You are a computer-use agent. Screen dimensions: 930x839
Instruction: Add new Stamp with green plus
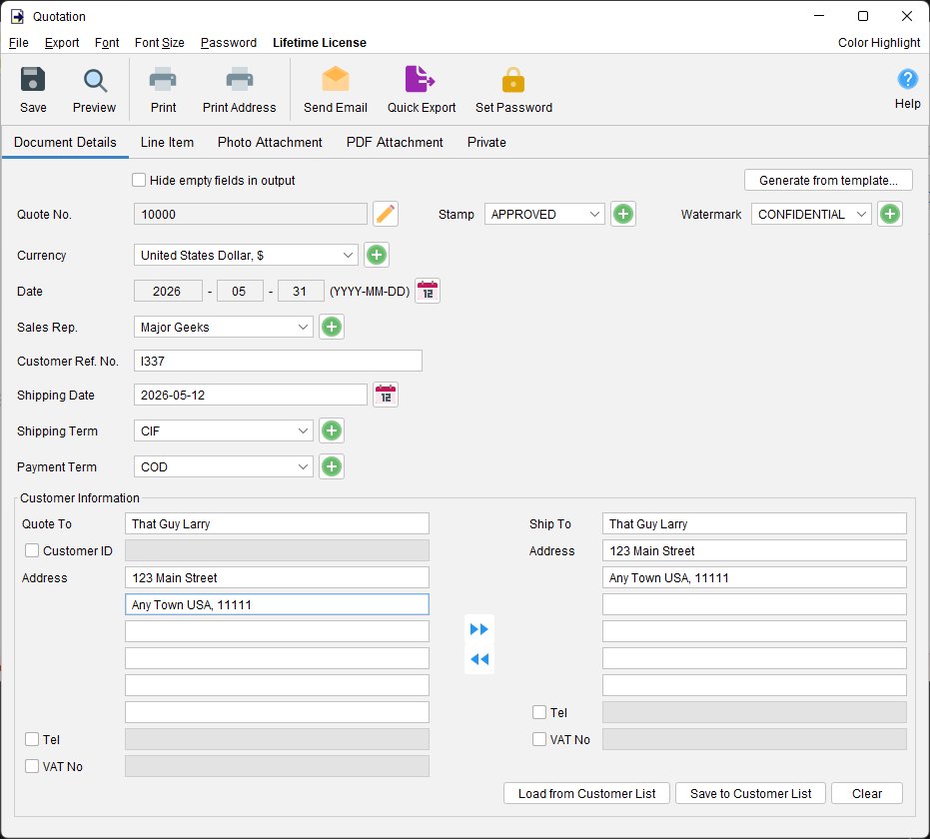pos(622,214)
